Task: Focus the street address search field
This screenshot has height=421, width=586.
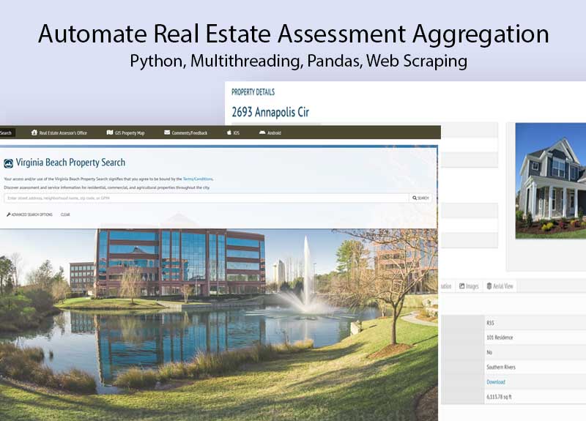Action: [x=205, y=198]
